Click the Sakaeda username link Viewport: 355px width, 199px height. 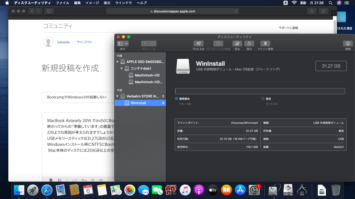point(63,42)
